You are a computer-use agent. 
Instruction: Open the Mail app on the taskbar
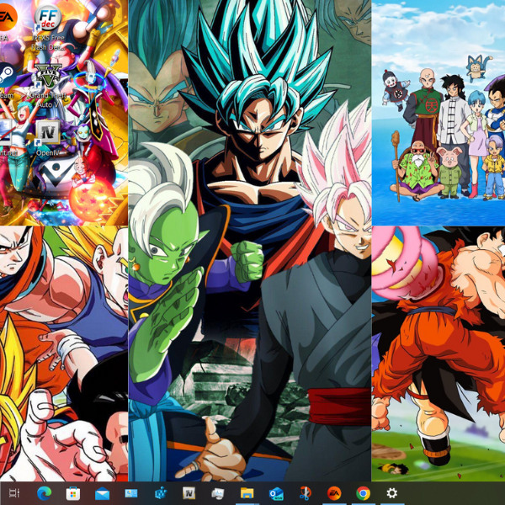pyautogui.click(x=102, y=494)
